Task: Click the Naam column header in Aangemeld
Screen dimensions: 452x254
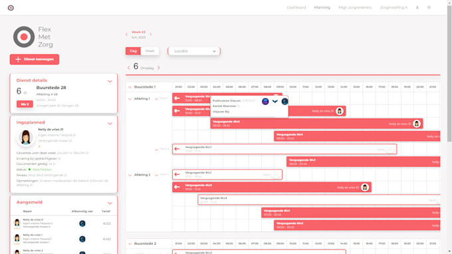Action: pyautogui.click(x=27, y=211)
